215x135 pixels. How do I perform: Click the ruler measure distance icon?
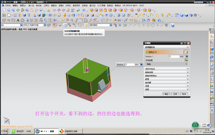point(131,20)
